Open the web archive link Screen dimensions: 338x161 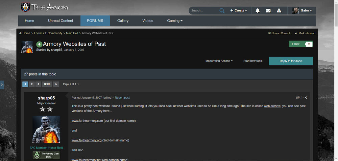(x=272, y=106)
